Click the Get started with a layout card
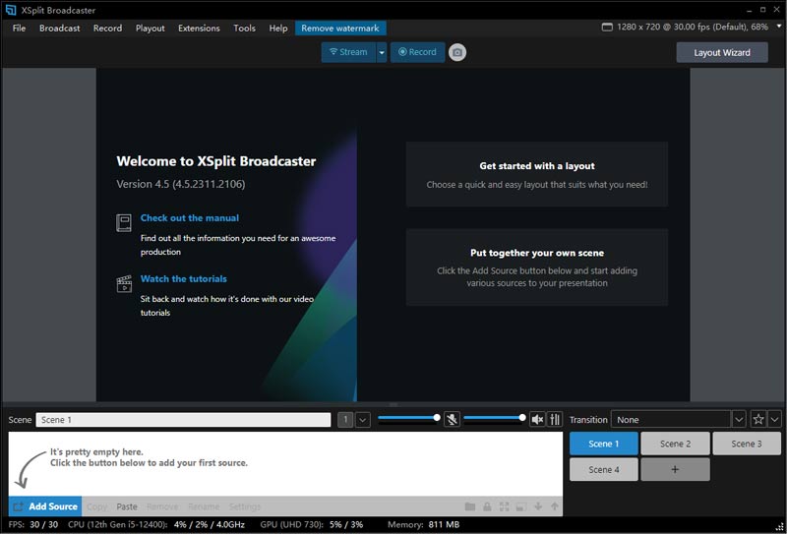Image resolution: width=787 pixels, height=534 pixels. [x=537, y=174]
